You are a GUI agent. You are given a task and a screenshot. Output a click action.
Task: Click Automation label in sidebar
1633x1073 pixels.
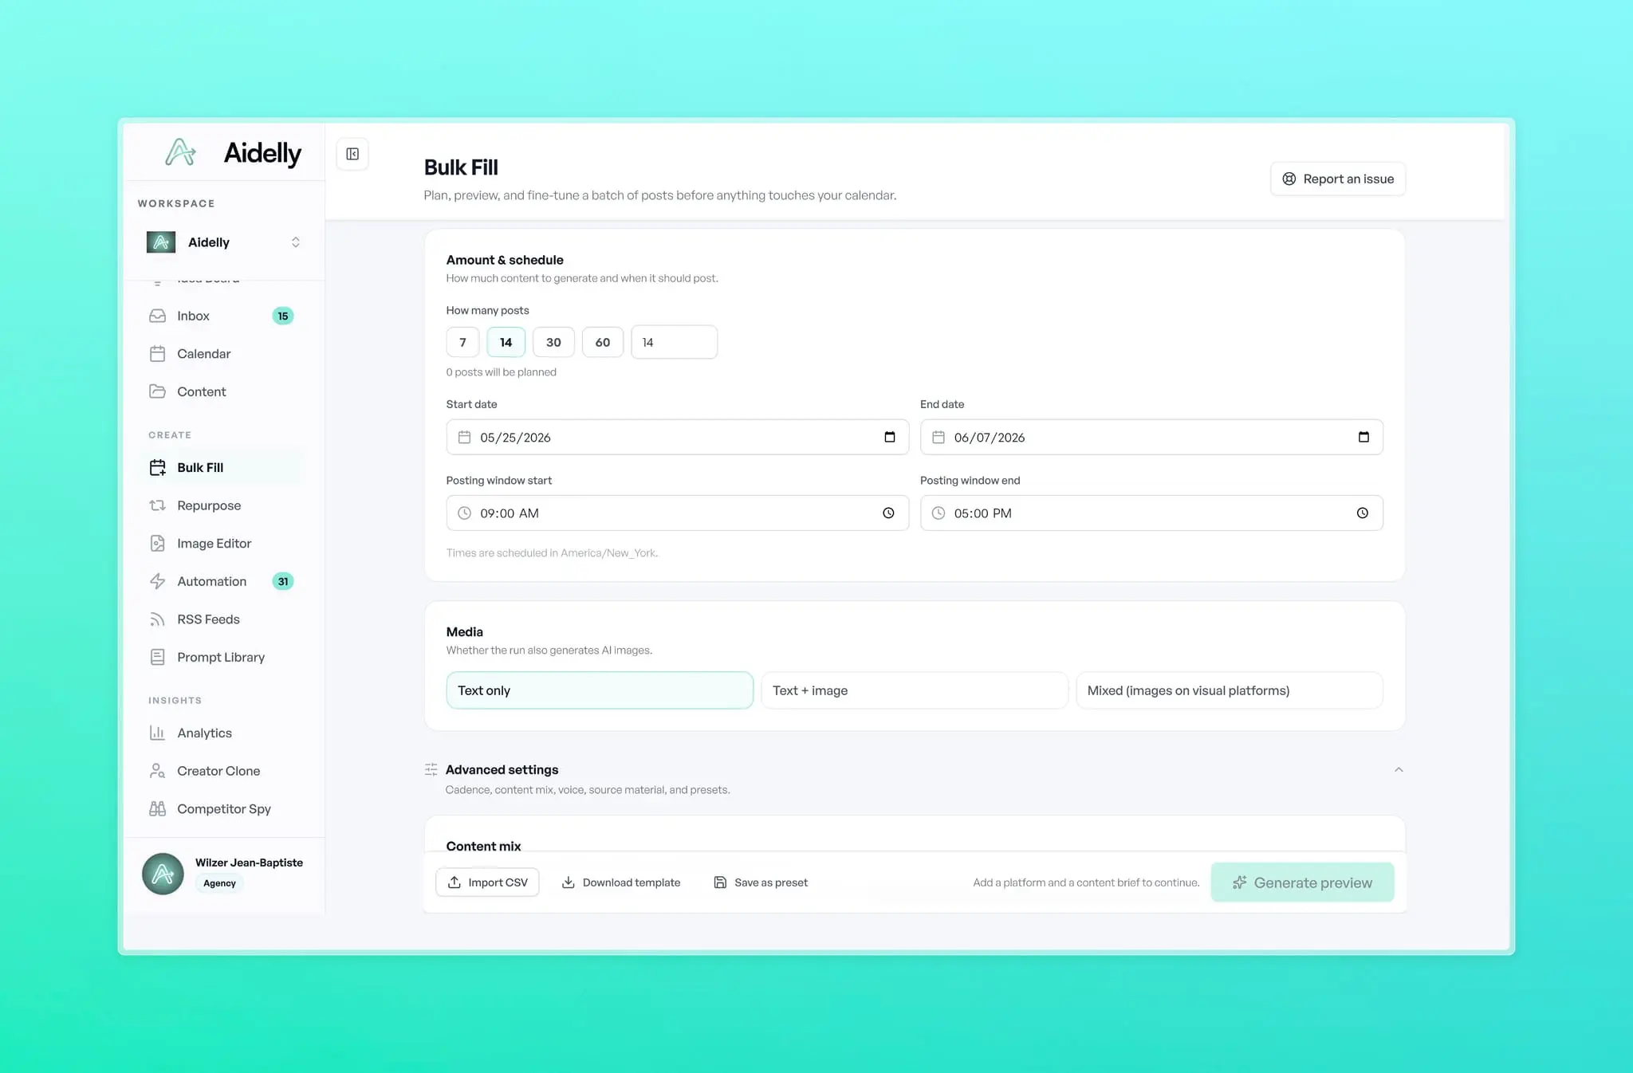[211, 581]
